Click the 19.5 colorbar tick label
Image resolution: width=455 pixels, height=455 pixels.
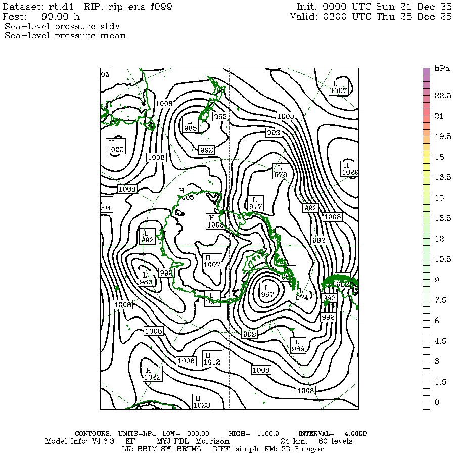click(442, 136)
